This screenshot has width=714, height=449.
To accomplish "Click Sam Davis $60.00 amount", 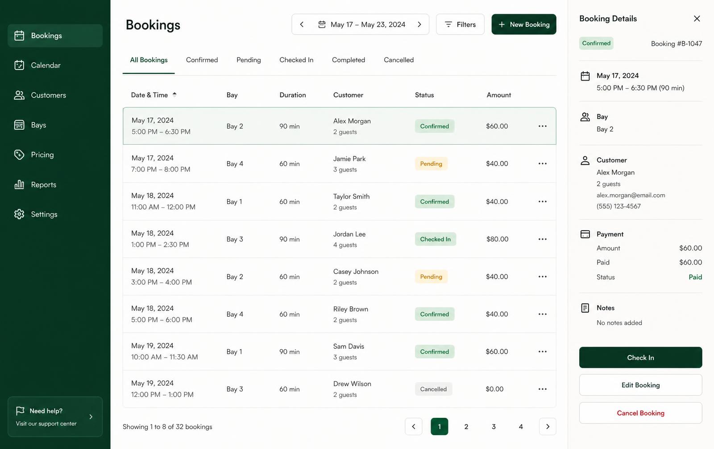I will pyautogui.click(x=497, y=351).
